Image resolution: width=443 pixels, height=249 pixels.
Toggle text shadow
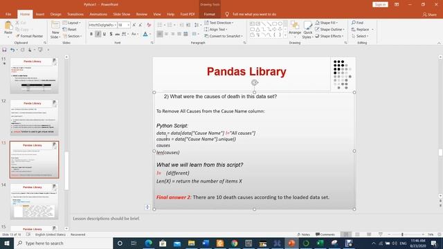click(111, 34)
